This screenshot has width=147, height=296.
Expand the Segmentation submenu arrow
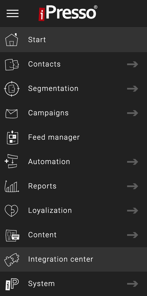point(133,89)
